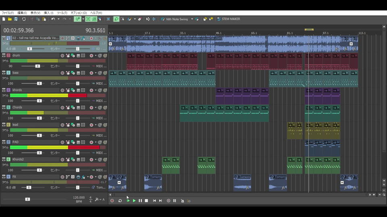Mute the bass track
The width and height of the screenshot is (387, 217).
coord(100,73)
